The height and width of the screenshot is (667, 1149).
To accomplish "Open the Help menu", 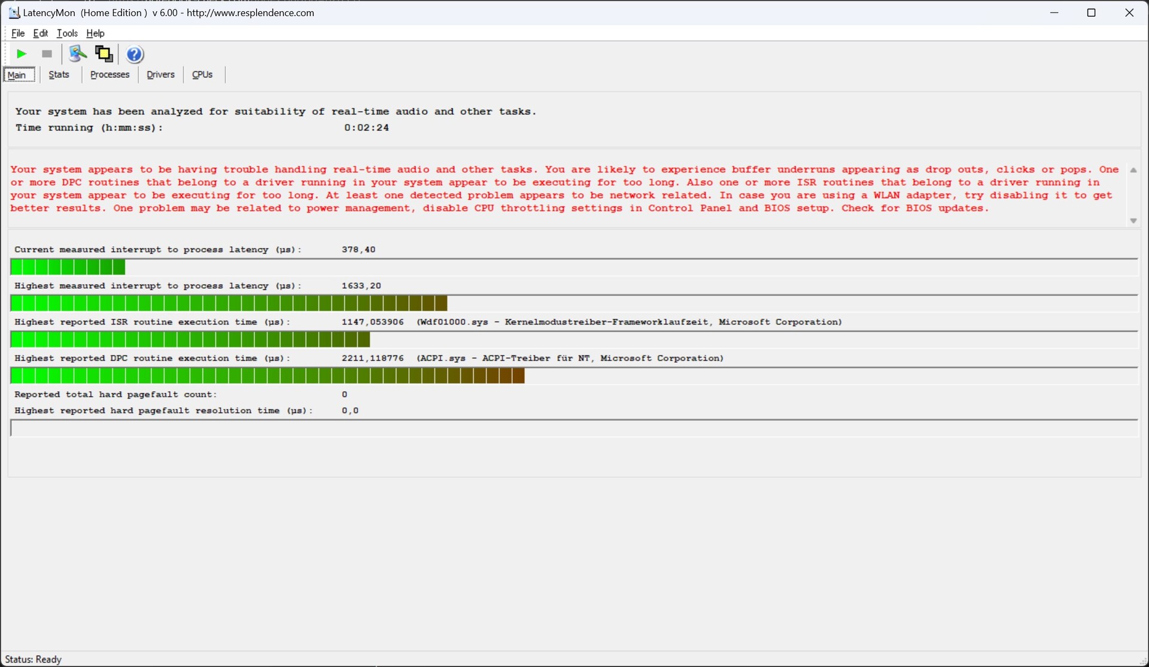I will click(x=95, y=33).
